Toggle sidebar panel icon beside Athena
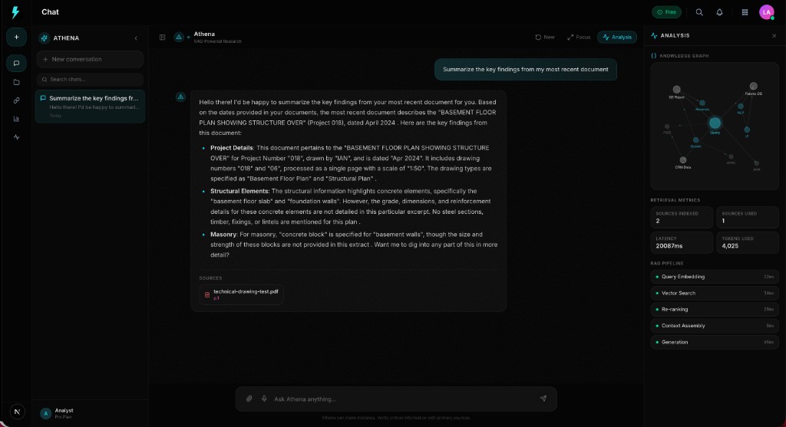 point(163,37)
